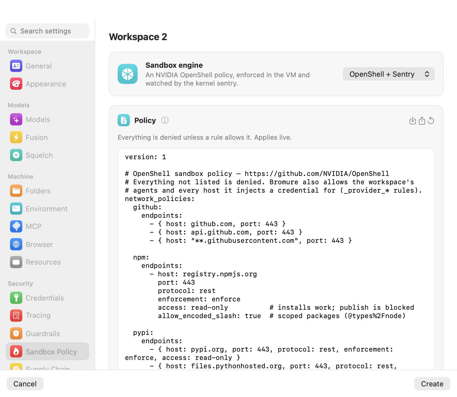Open Browser globe icon
Screen dimensions: 457x397
pyautogui.click(x=16, y=245)
